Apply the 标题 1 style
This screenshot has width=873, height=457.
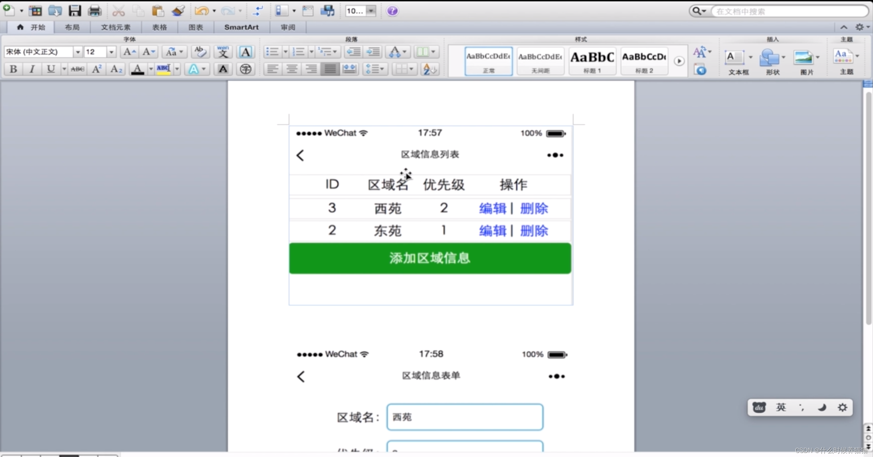click(592, 61)
